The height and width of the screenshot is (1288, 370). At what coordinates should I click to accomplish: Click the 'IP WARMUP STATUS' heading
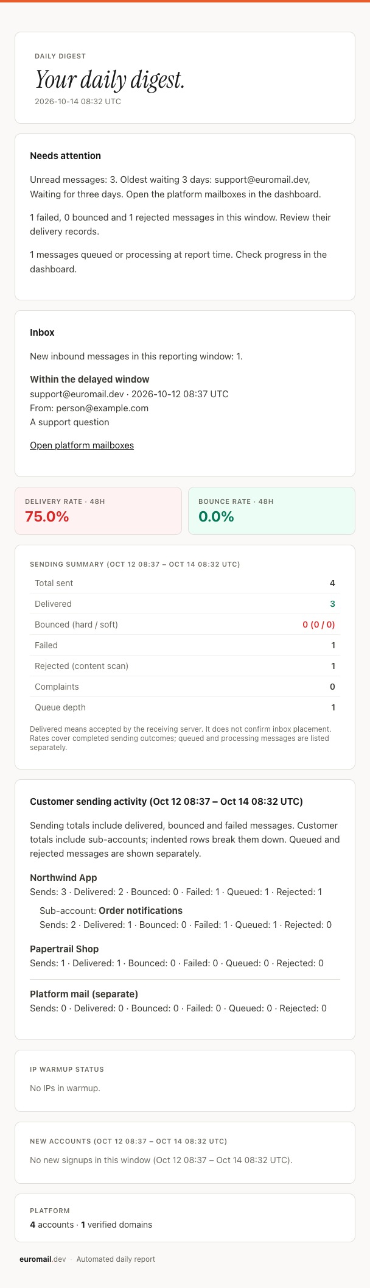pyautogui.click(x=67, y=1069)
